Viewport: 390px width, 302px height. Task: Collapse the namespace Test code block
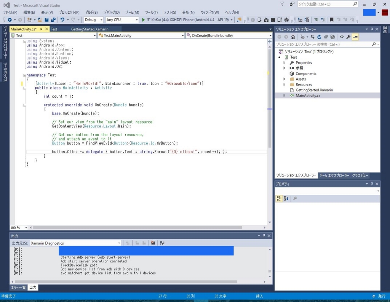(25, 75)
